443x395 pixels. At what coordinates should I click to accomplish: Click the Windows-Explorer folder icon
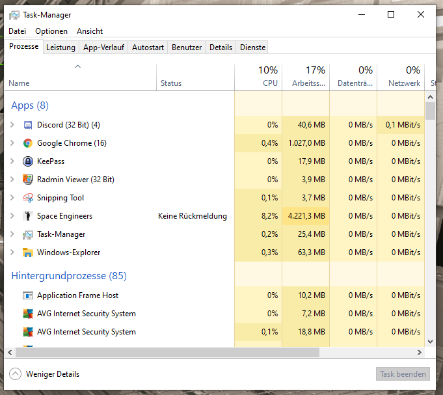click(28, 252)
